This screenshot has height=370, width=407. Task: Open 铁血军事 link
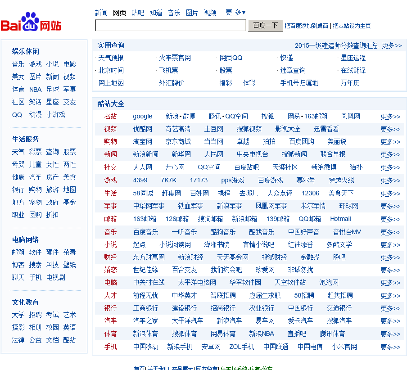coord(190,206)
